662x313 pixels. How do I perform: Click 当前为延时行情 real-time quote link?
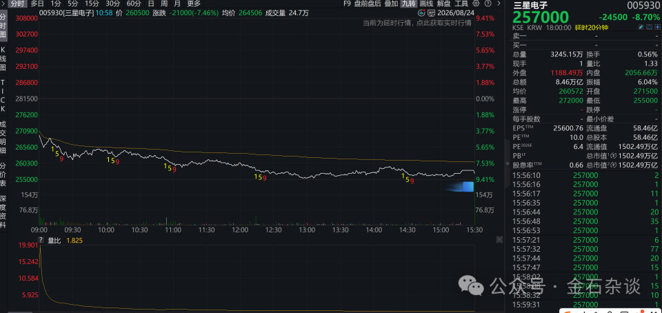click(417, 23)
